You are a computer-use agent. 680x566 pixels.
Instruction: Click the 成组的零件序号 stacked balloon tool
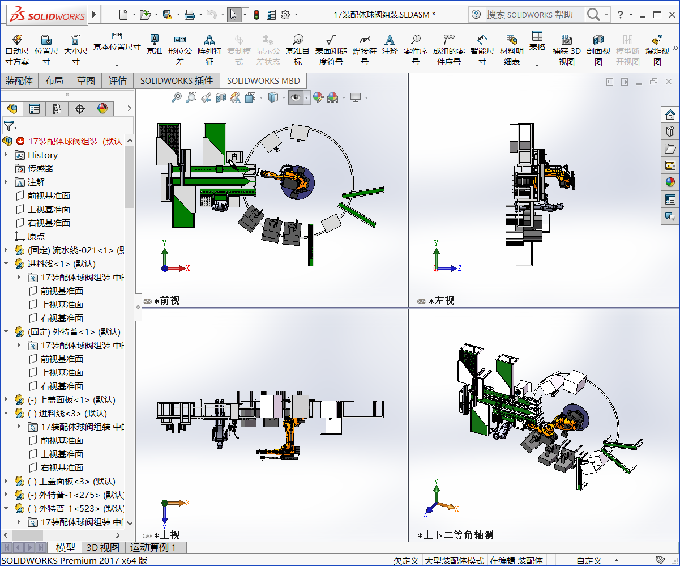pos(449,49)
